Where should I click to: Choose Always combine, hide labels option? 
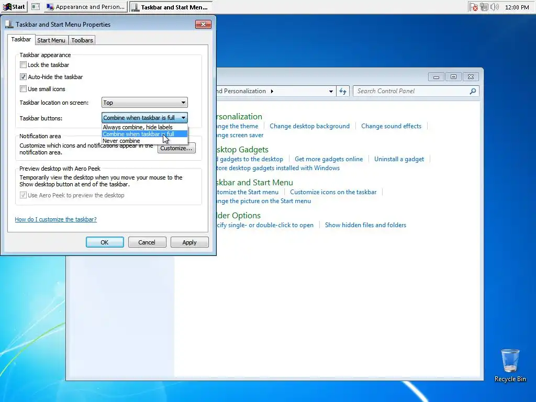[144, 127]
